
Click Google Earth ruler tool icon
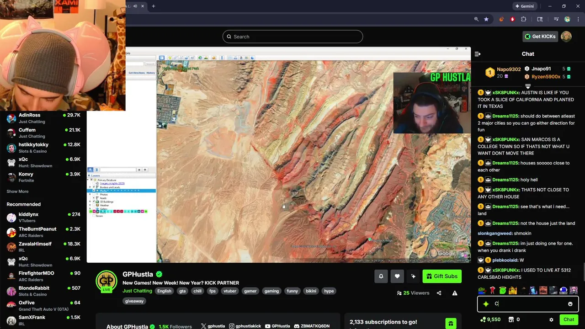click(222, 58)
